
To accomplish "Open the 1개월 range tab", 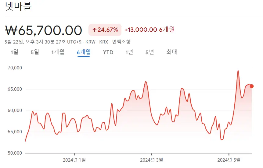I will pyautogui.click(x=58, y=52).
